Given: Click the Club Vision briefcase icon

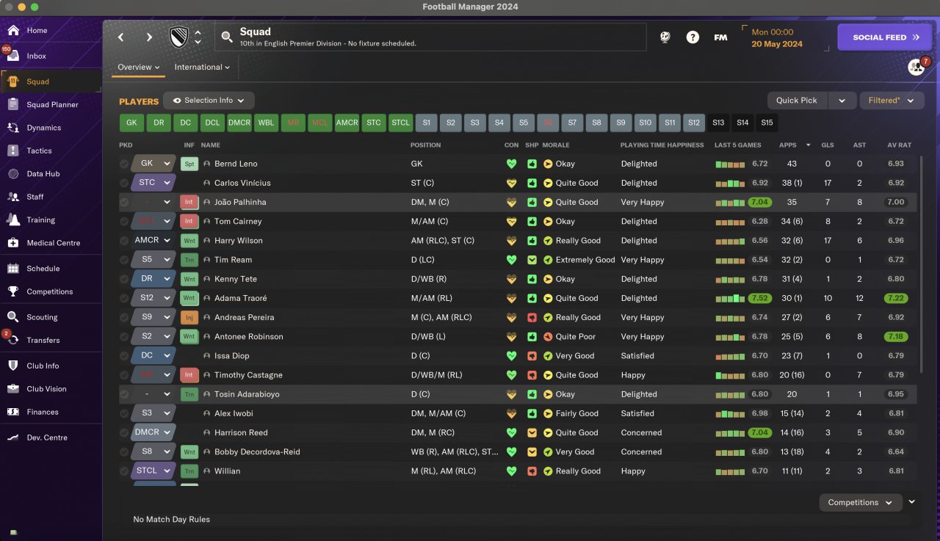Looking at the screenshot, I should coord(13,389).
